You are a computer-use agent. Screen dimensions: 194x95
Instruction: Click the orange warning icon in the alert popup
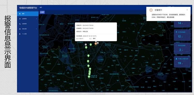[x=151, y=10]
